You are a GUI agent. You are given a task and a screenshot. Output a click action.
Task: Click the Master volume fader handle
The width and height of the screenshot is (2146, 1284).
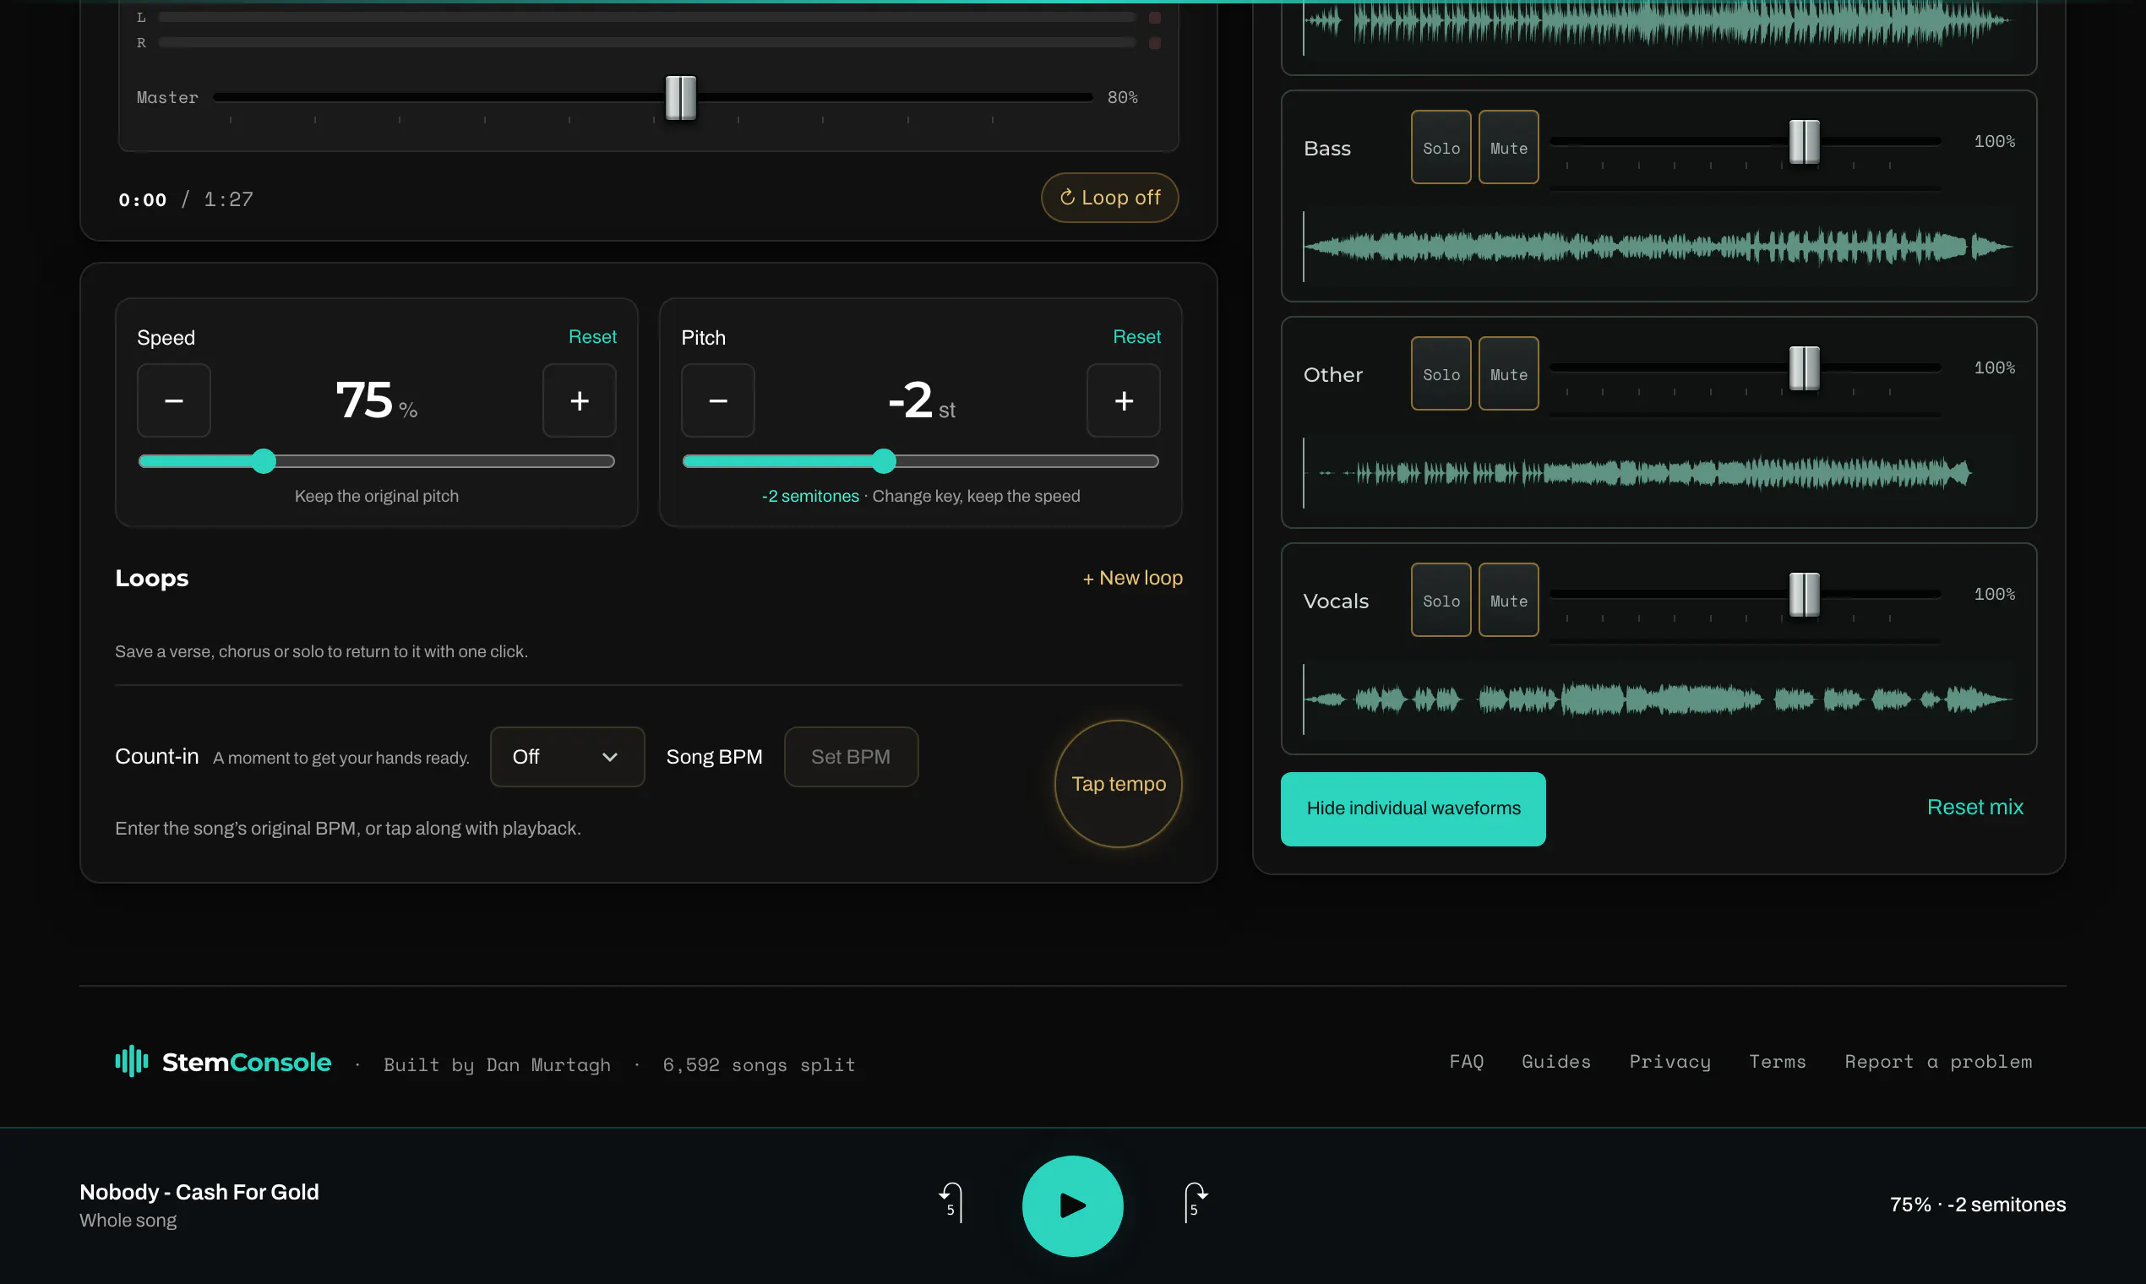(x=681, y=98)
